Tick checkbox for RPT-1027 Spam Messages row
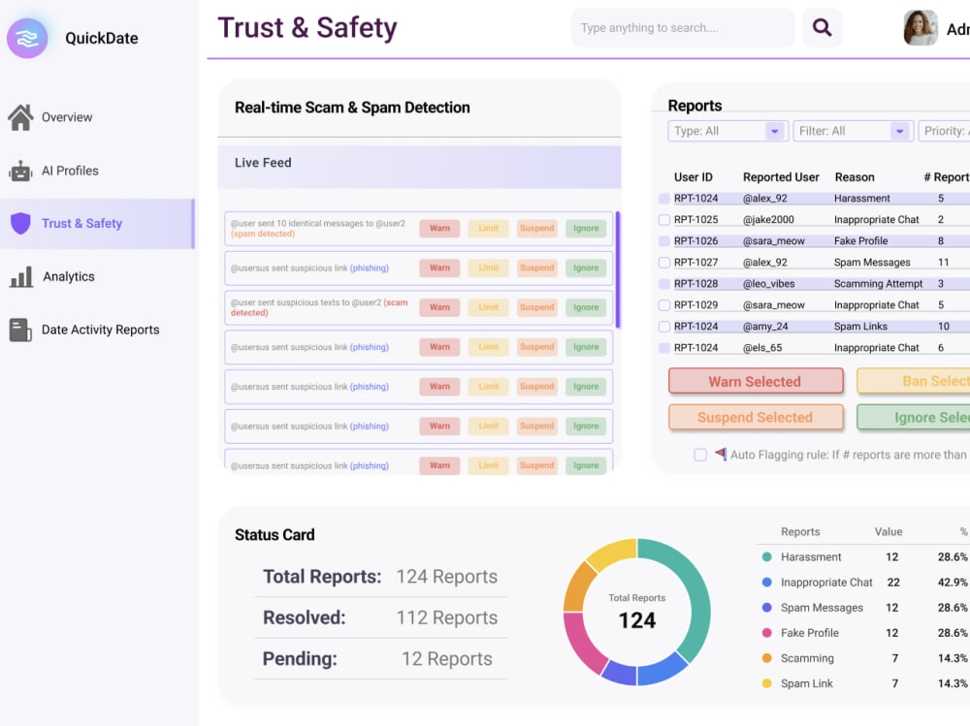Screen dimensions: 970x726 [664, 263]
